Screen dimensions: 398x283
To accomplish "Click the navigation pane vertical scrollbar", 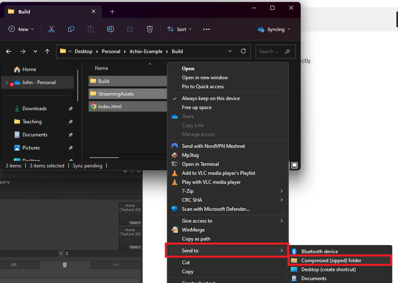I will pyautogui.click(x=78, y=86).
